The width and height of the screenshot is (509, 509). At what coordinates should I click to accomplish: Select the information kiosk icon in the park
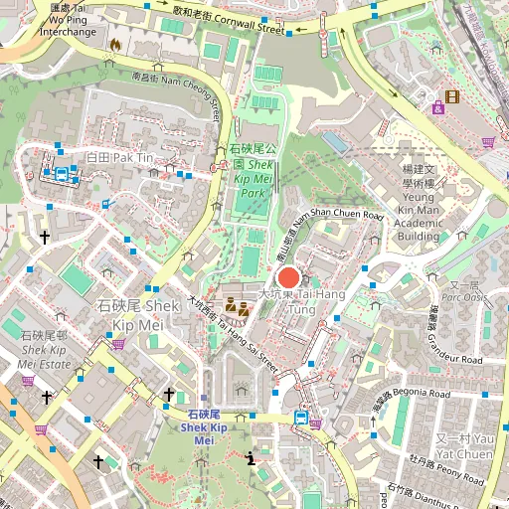point(251,458)
